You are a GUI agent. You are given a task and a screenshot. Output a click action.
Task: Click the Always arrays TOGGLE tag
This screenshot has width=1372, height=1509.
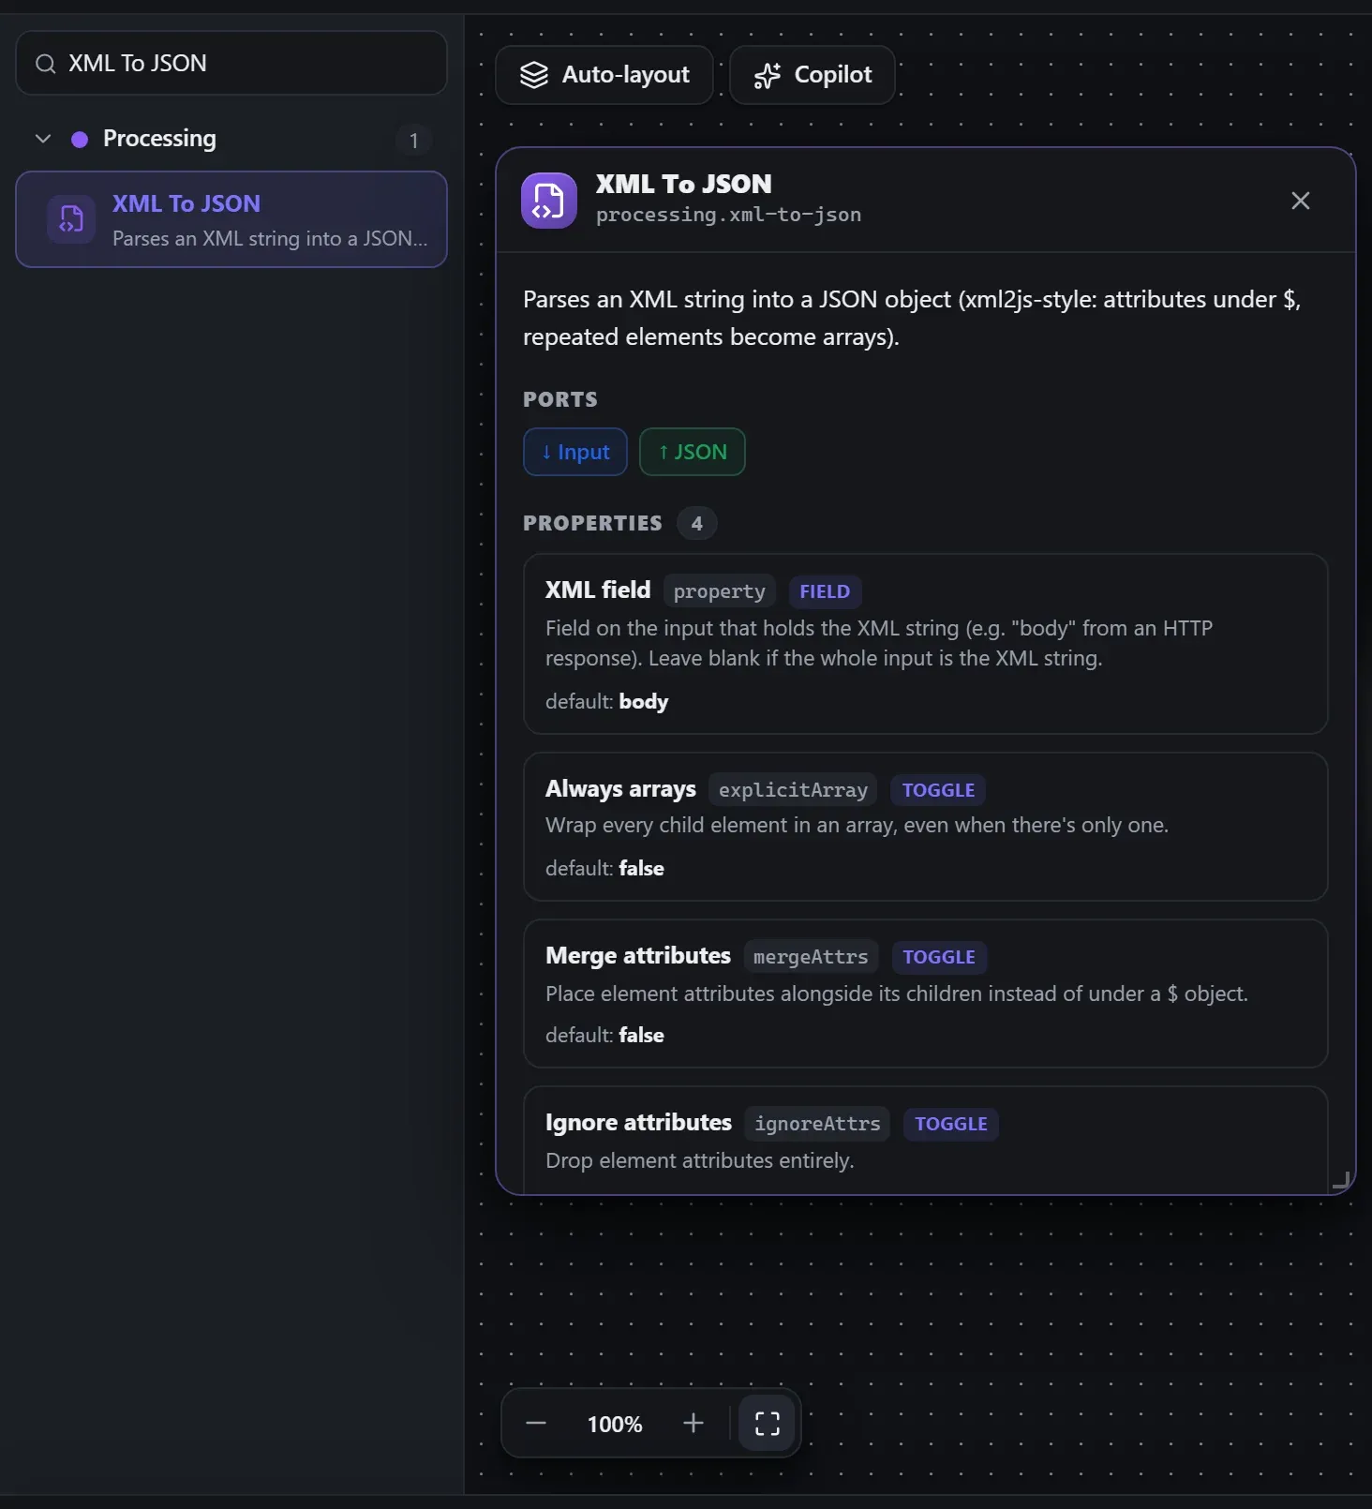coord(938,790)
